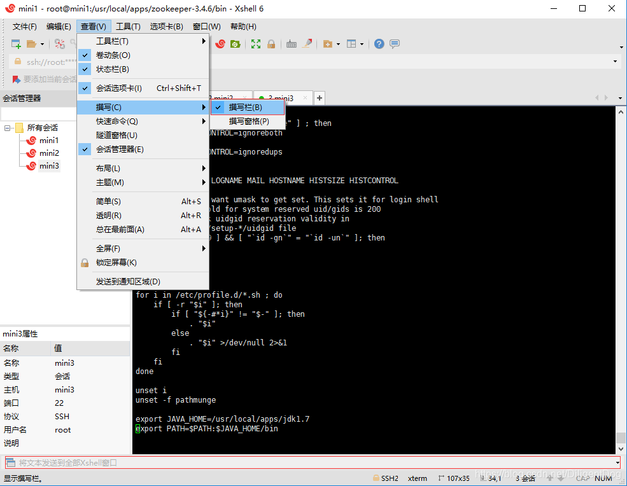This screenshot has height=486, width=627.
Task: Open compose bar dropdown arrow
Action: [x=617, y=463]
